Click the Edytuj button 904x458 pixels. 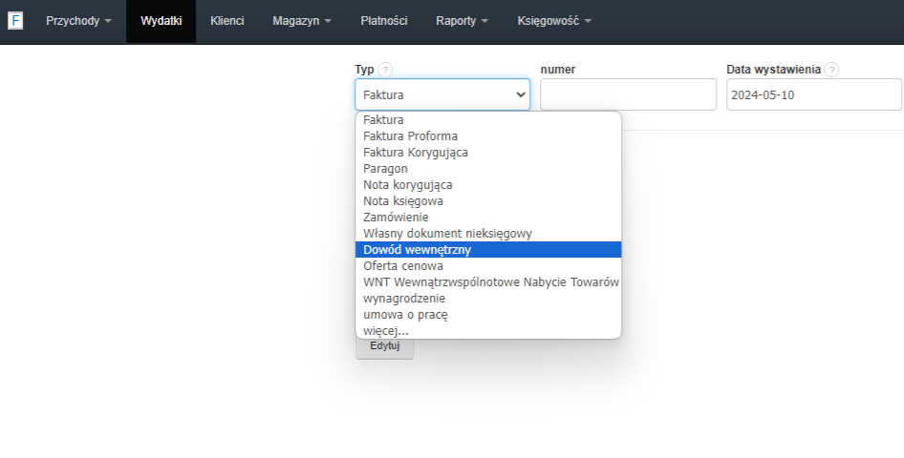point(384,346)
